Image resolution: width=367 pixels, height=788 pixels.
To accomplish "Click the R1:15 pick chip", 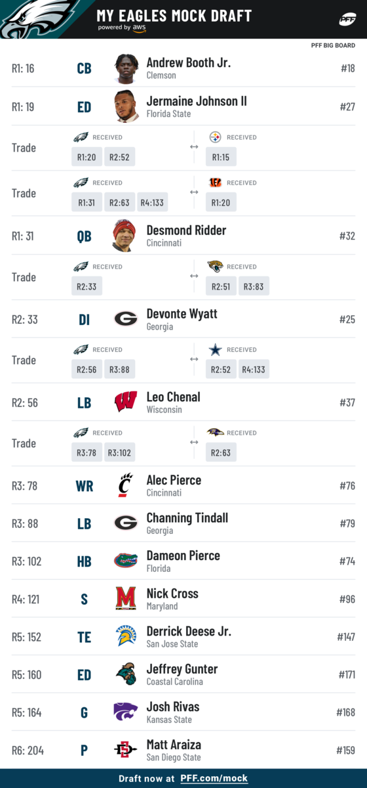I will coord(221,157).
